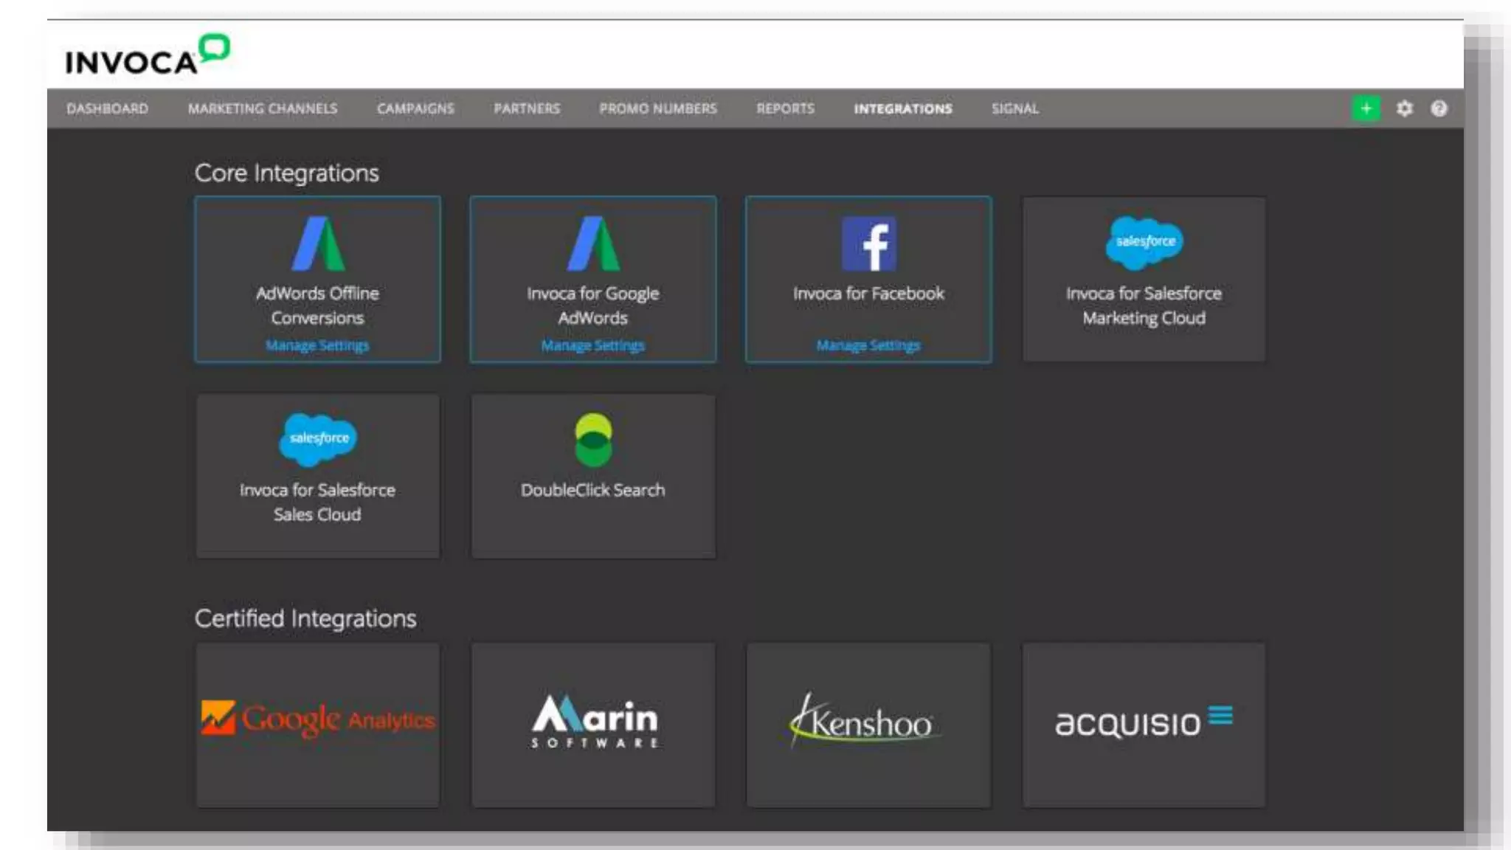
Task: Open the Invoca for Facebook icon tile
Action: 868,244
